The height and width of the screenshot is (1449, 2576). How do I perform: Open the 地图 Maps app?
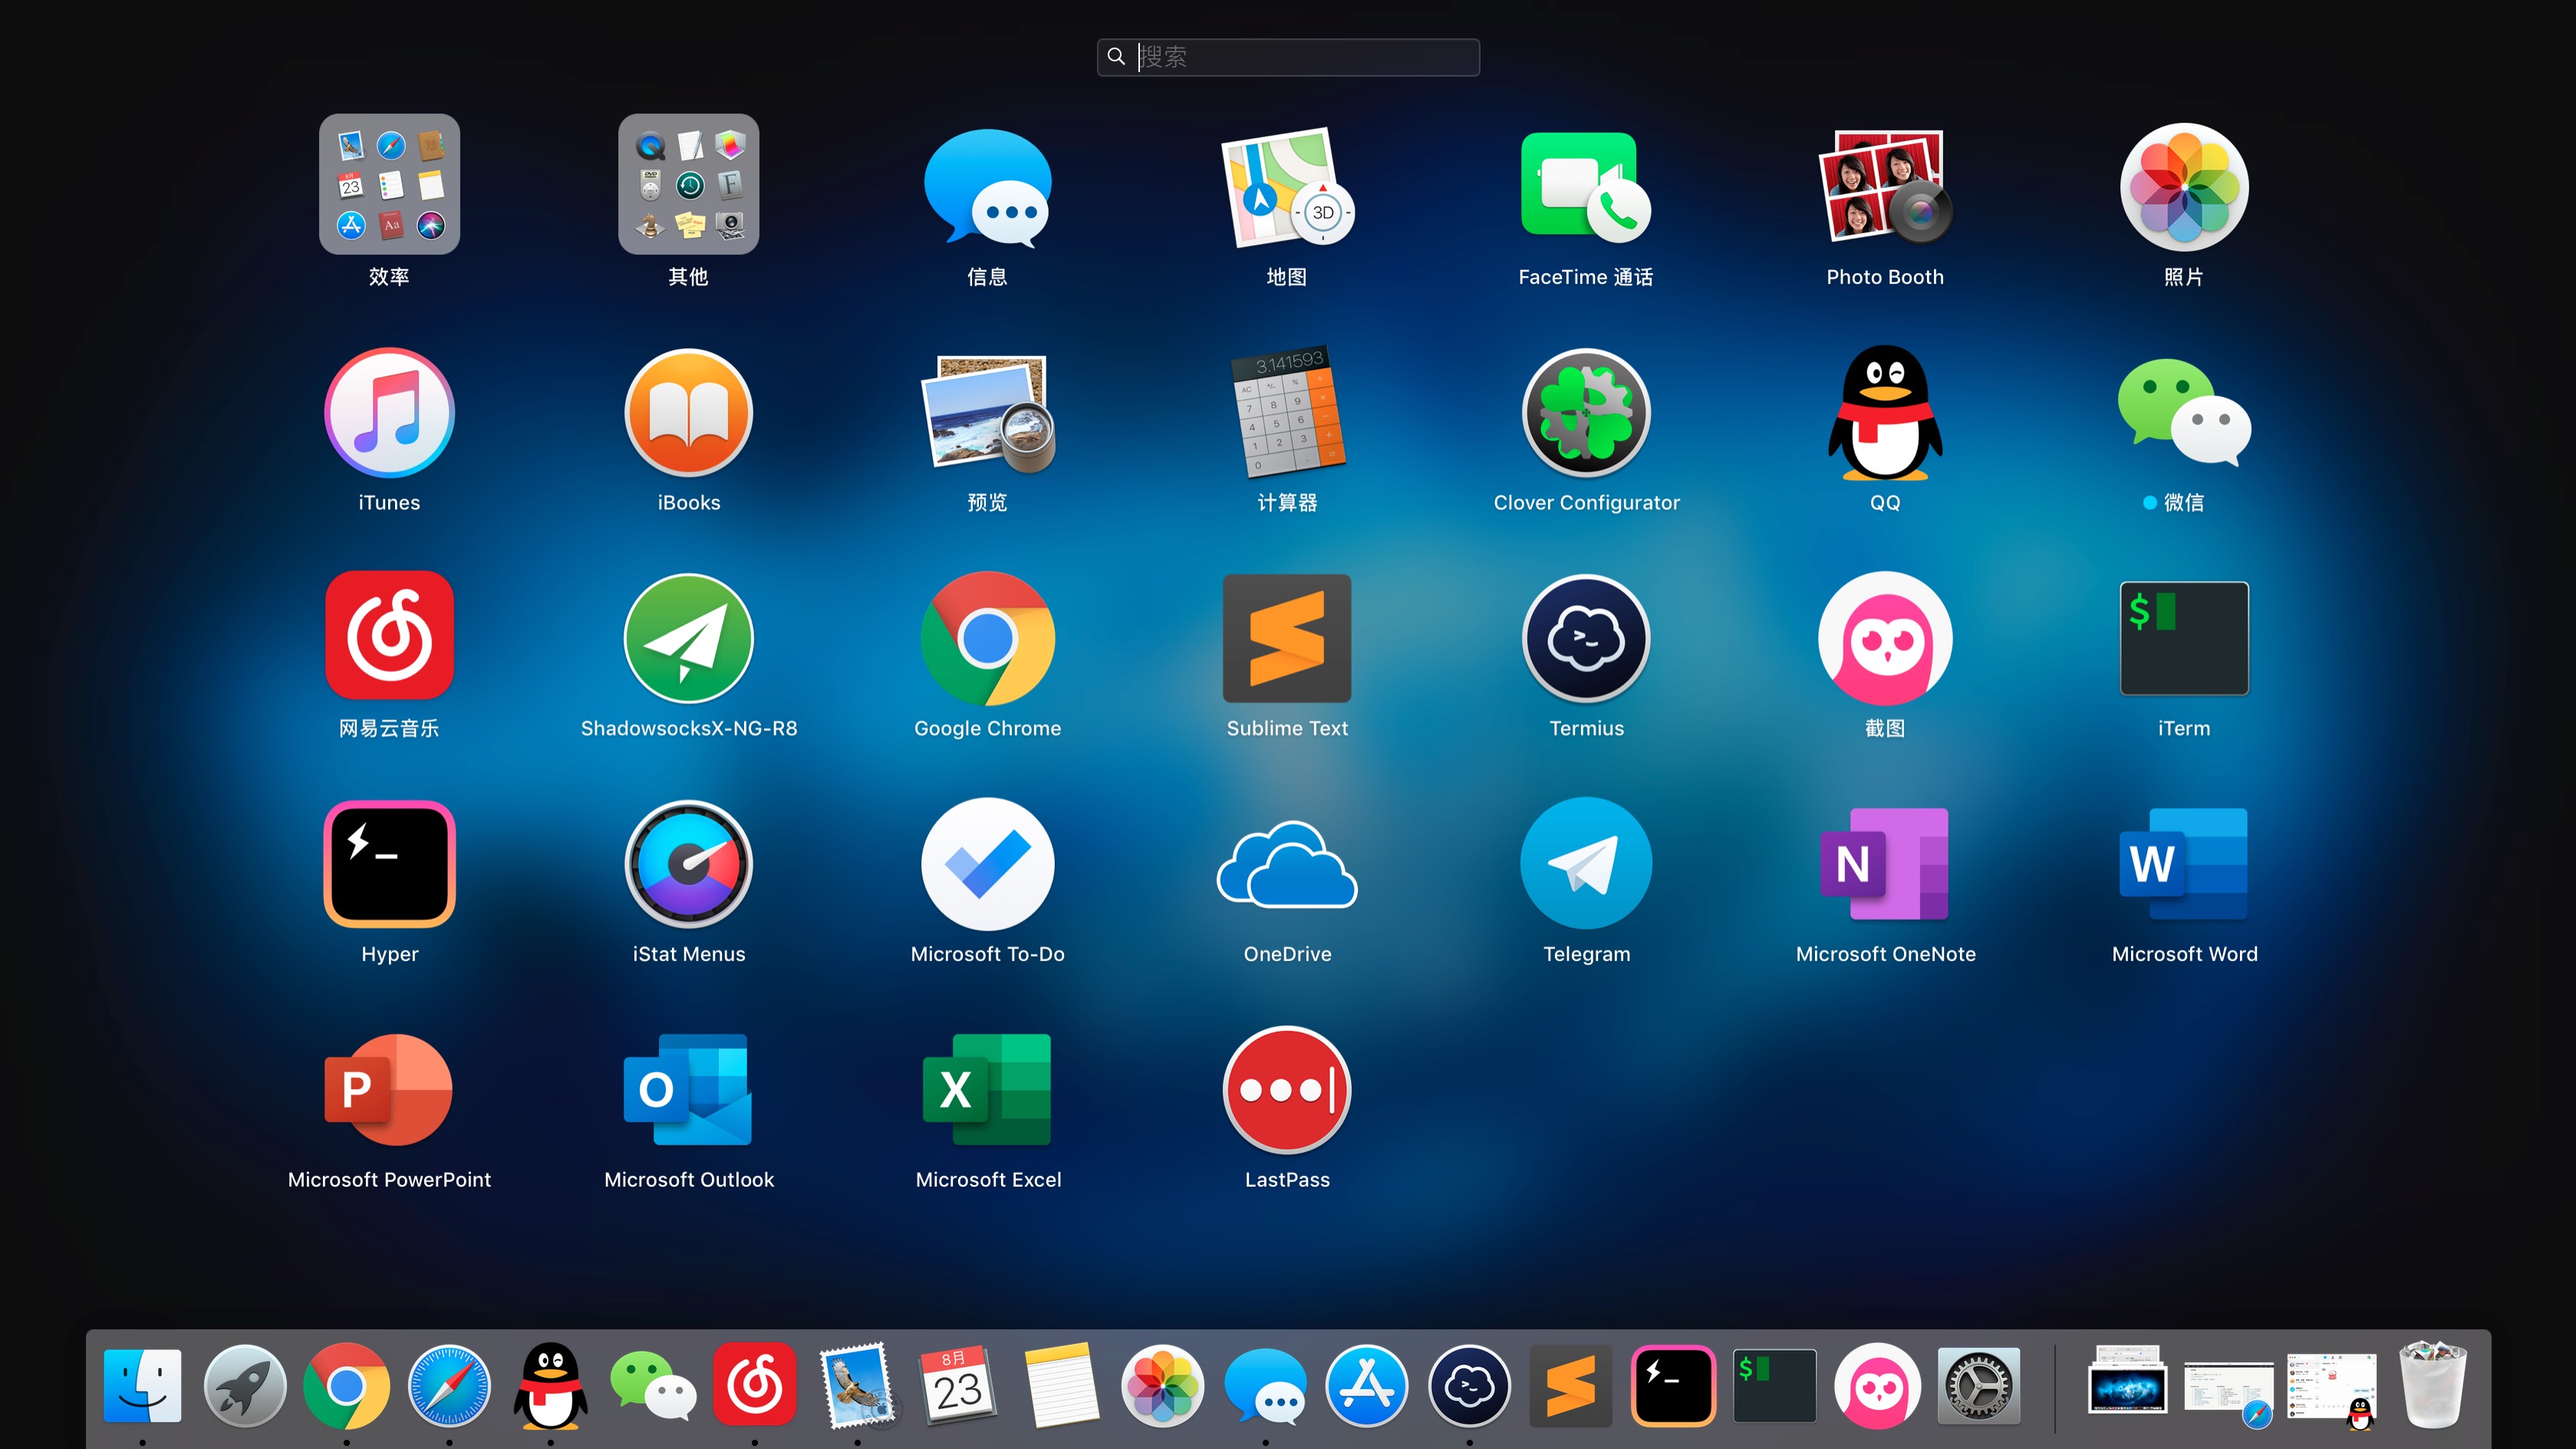point(1287,187)
